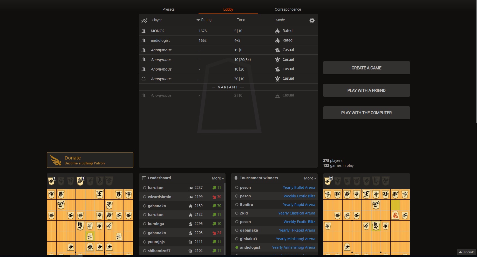Image resolution: width=477 pixels, height=257 pixels.
Task: Join the Anonymous 10|20(5x) casual game
Action: tap(228, 60)
